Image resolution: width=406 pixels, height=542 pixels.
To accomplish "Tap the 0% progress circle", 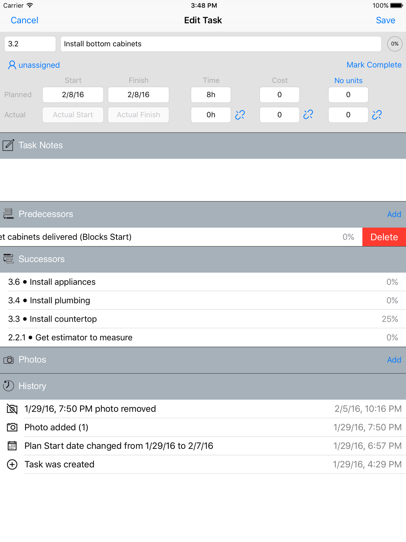I will pyautogui.click(x=395, y=44).
